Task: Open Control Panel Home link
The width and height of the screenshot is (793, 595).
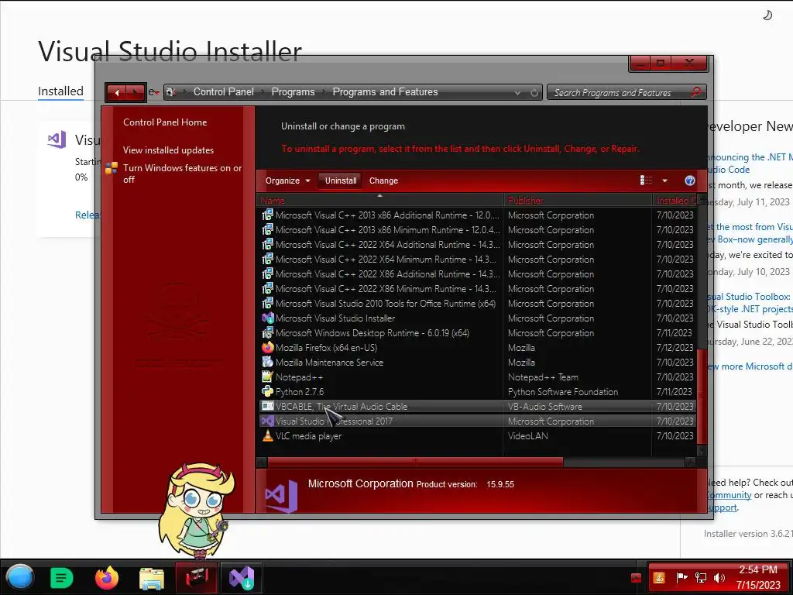Action: [x=165, y=122]
